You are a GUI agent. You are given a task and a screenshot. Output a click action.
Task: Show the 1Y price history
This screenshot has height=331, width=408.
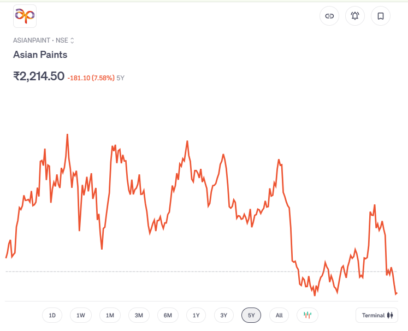pyautogui.click(x=196, y=315)
